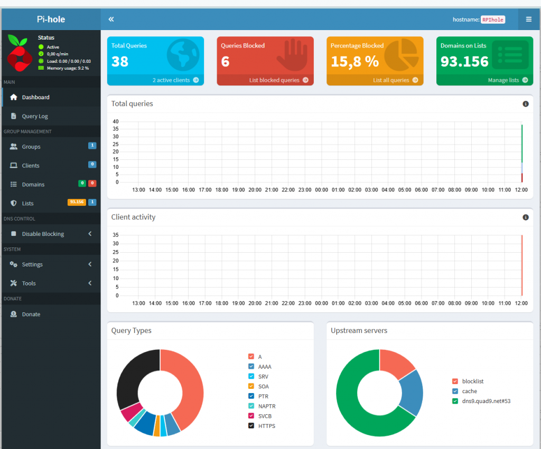Screen dimensions: 541x449
Task: Click the Pi-hole raspberry logo
Action: point(20,53)
